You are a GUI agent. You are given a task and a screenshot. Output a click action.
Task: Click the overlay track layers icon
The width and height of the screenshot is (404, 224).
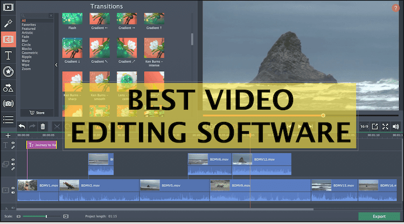[x=5, y=164]
